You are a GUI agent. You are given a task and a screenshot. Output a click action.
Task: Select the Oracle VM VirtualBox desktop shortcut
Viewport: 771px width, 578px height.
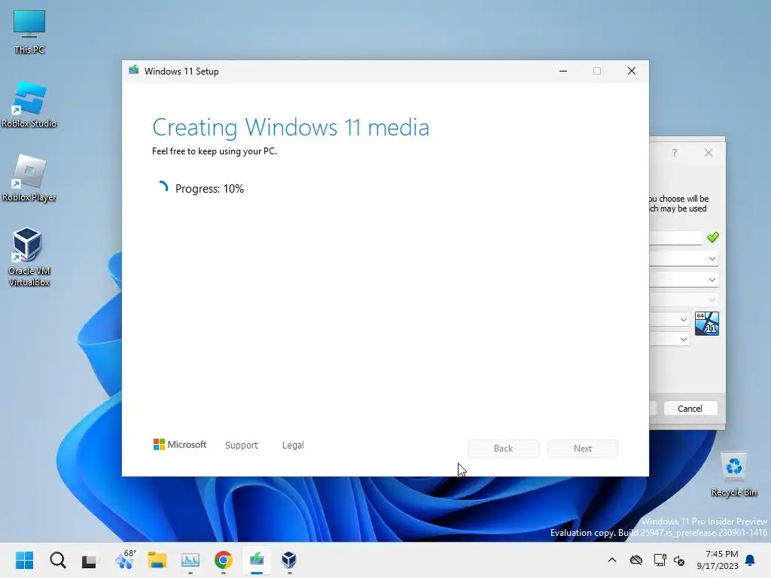[29, 257]
